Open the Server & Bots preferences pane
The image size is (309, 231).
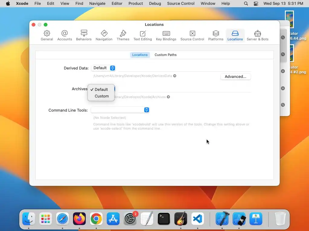(x=258, y=35)
